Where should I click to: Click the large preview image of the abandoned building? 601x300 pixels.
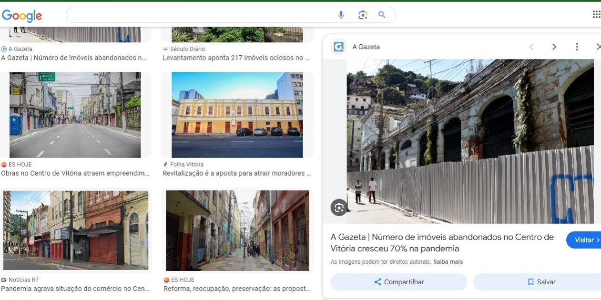click(x=470, y=141)
